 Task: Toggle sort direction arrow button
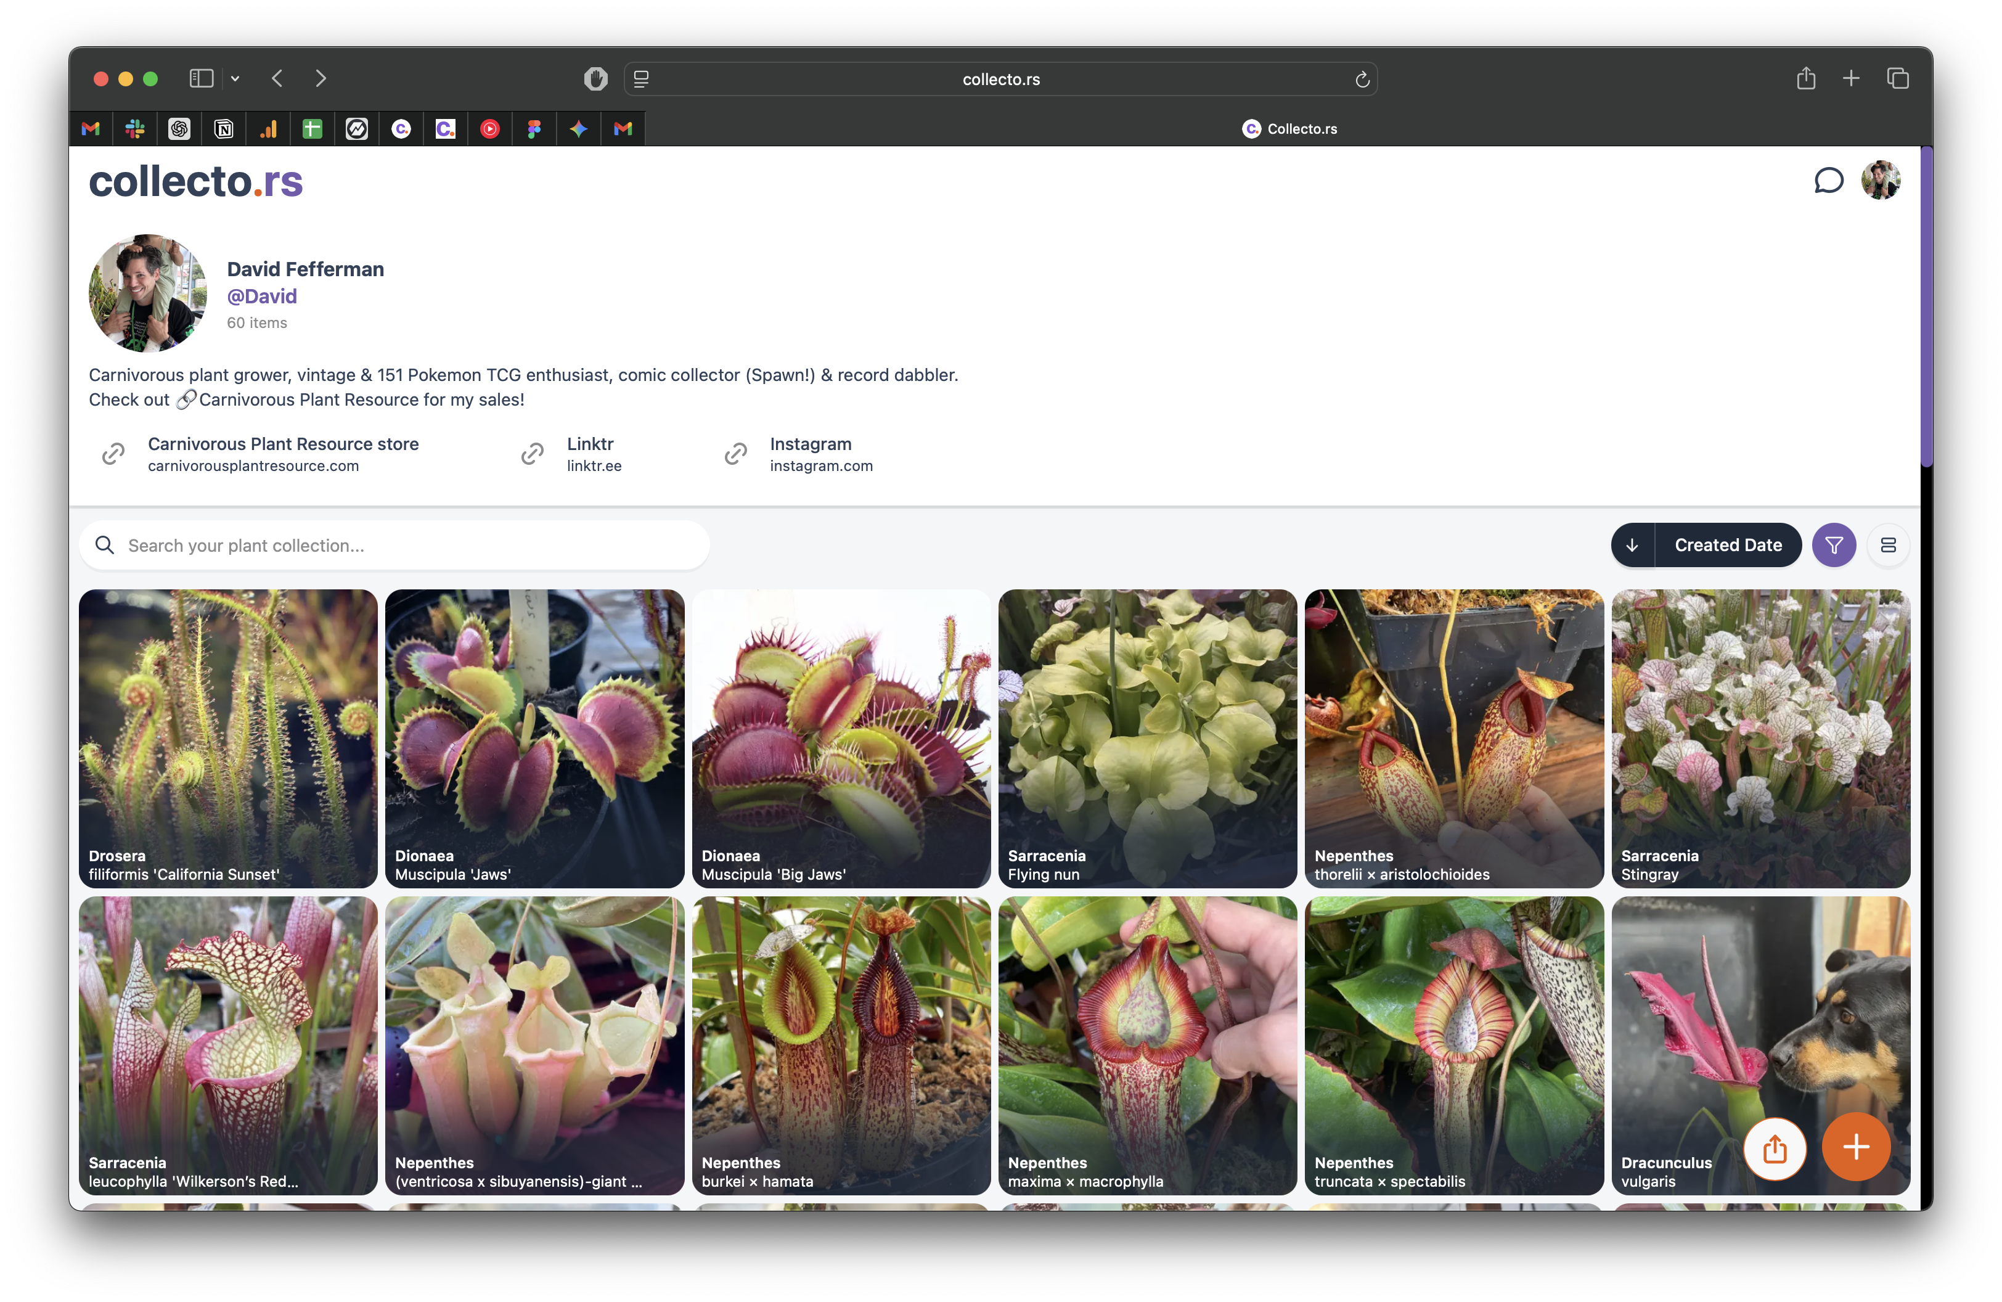[x=1632, y=545]
